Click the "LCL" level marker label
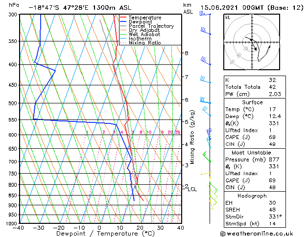 (192, 189)
